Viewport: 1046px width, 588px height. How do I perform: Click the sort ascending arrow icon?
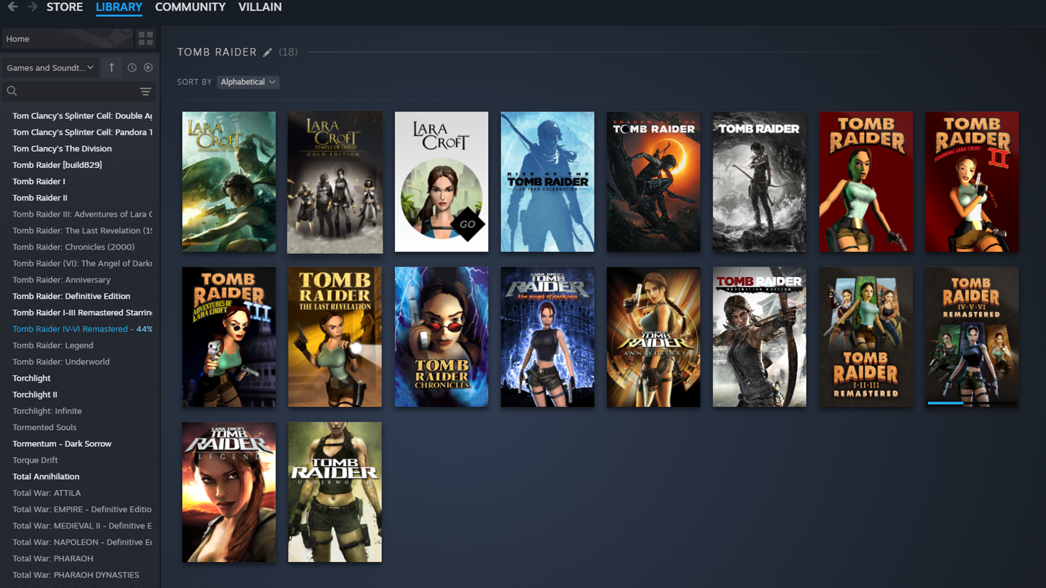(112, 68)
